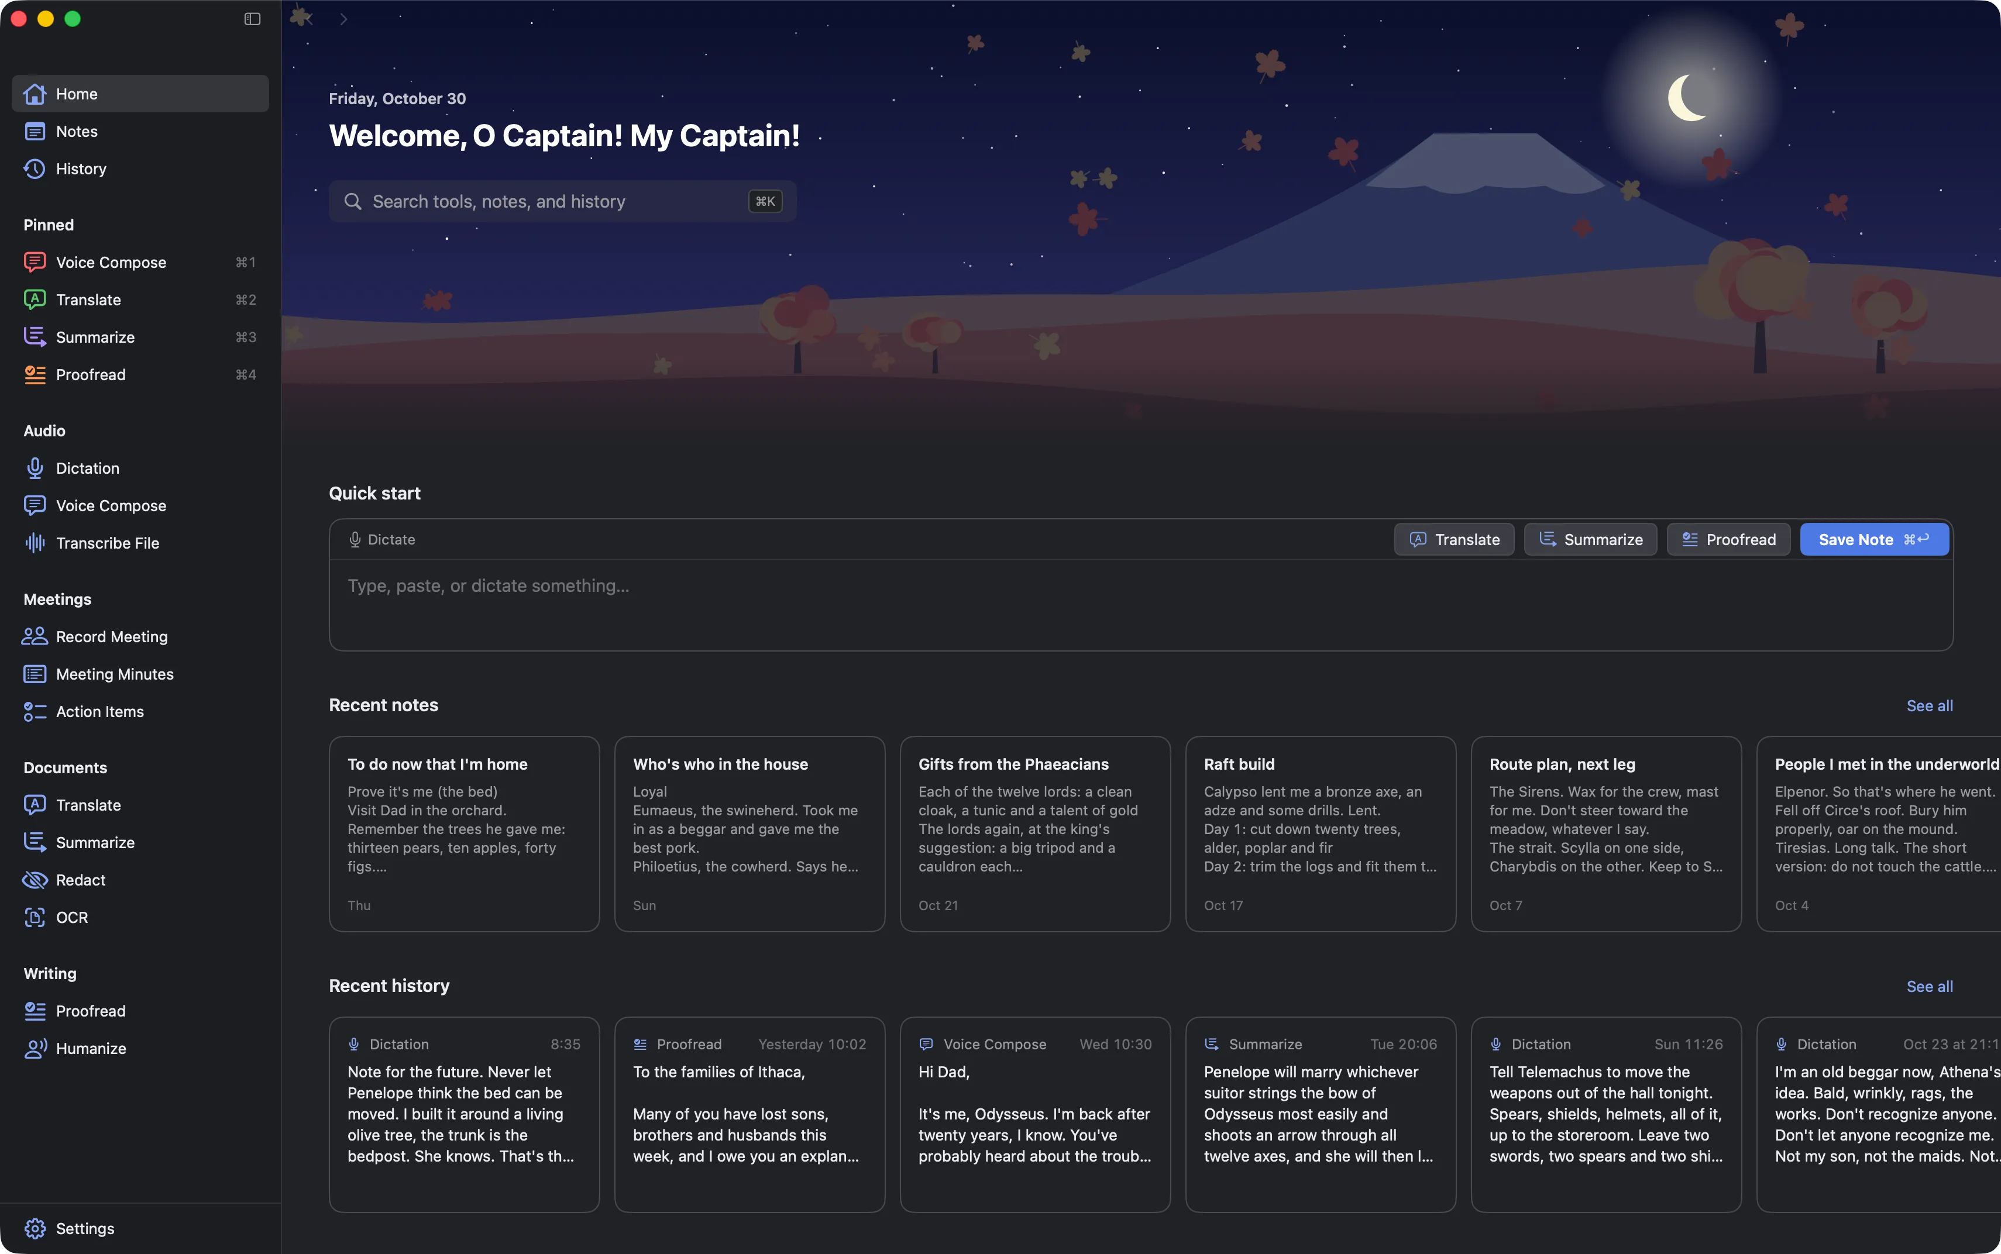The image size is (2001, 1254).
Task: Open Settings at sidebar bottom
Action: tap(140, 1228)
